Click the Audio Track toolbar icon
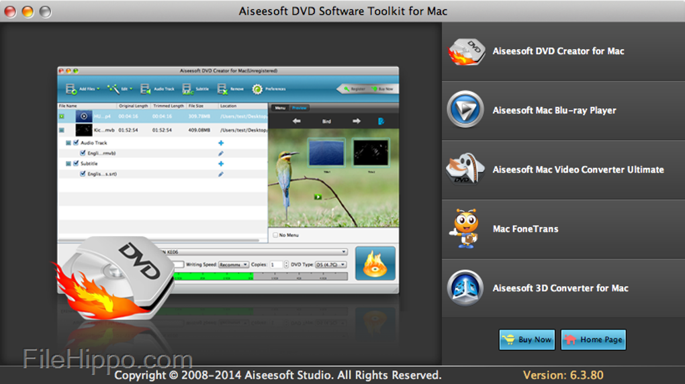685x384 pixels. (146, 89)
